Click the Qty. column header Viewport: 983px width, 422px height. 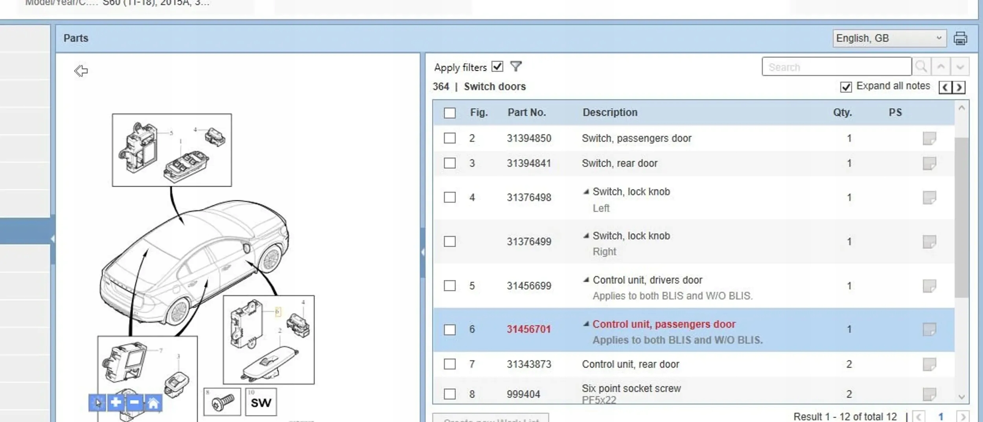click(x=842, y=113)
